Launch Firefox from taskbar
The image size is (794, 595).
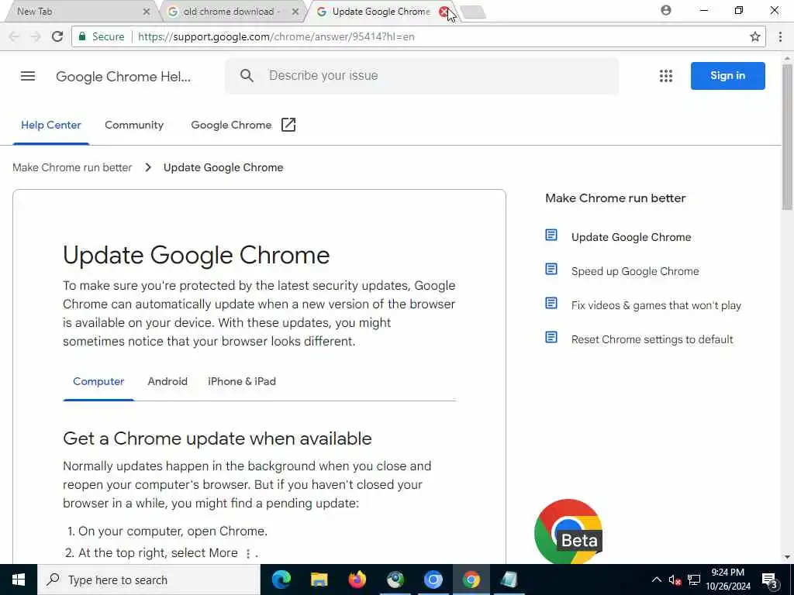coord(357,580)
